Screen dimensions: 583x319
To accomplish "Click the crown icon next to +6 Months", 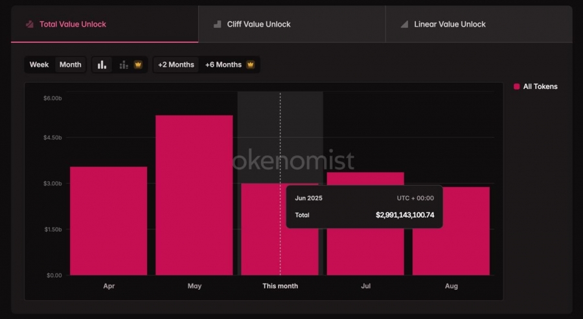I will coord(251,64).
